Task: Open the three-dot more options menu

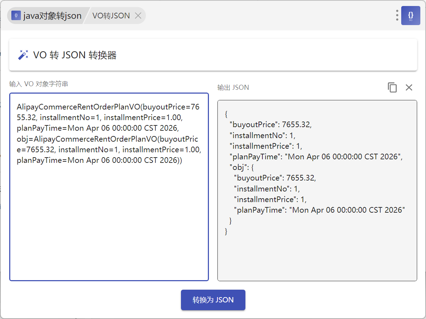Action: (x=397, y=16)
